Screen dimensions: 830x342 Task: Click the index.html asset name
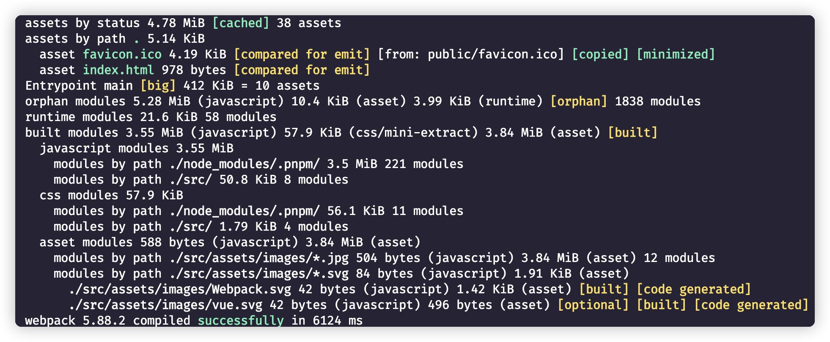point(118,70)
